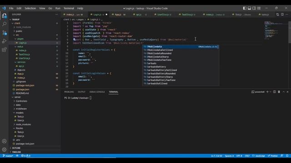Open README.md in the explorer tree

click(x=35, y=93)
